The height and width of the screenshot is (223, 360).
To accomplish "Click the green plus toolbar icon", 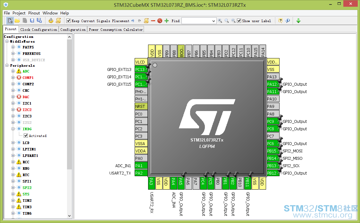I will (x=167, y=21).
